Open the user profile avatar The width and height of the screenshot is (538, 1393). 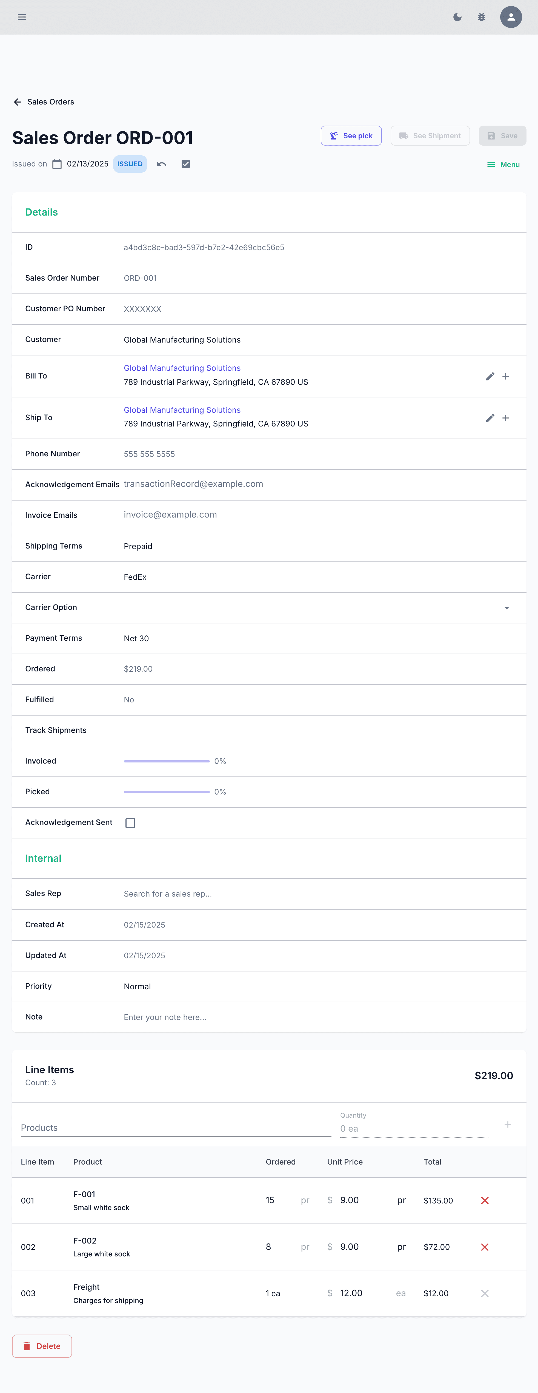point(510,17)
